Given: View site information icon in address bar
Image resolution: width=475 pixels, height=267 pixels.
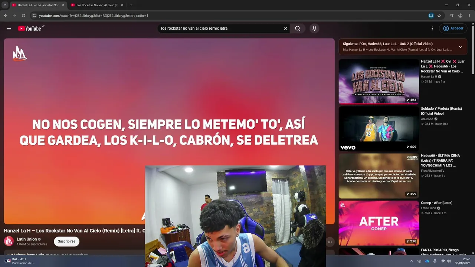Looking at the screenshot, I should click(x=34, y=16).
